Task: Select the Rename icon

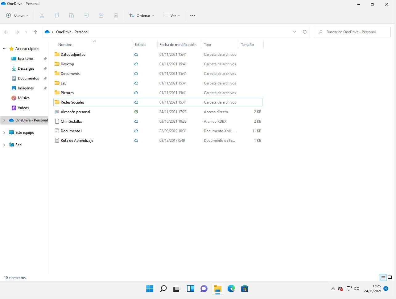Action: (86, 15)
